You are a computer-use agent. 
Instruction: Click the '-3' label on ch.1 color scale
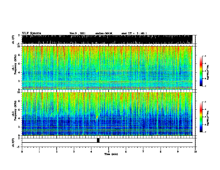(205, 56)
